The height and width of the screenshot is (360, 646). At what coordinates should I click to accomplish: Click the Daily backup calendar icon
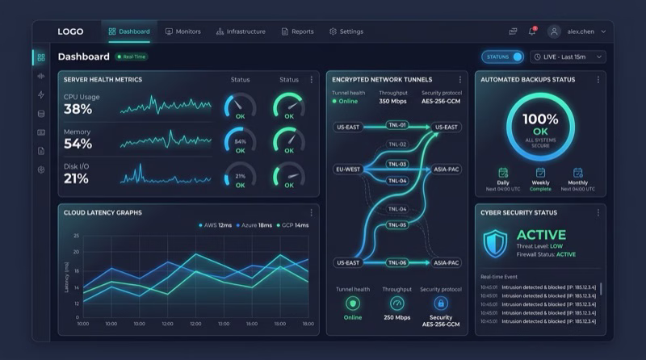click(x=503, y=173)
